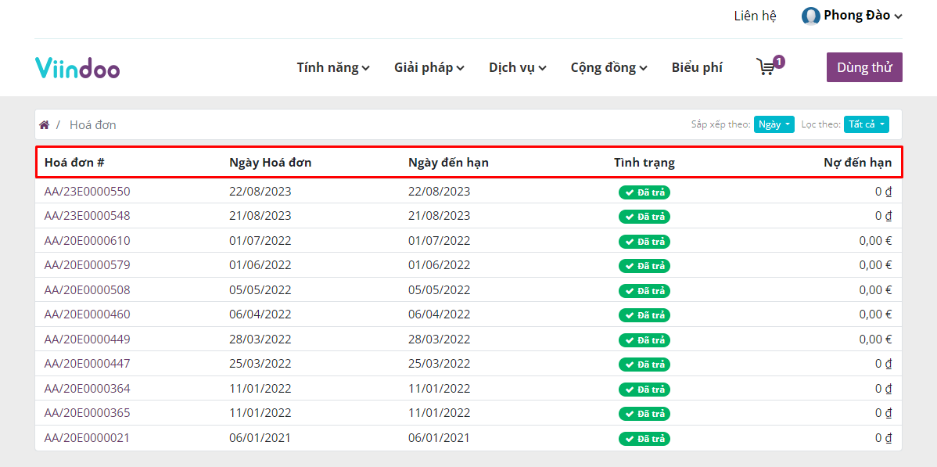
Task: Open invoice AA/23E0000550
Action: point(88,192)
